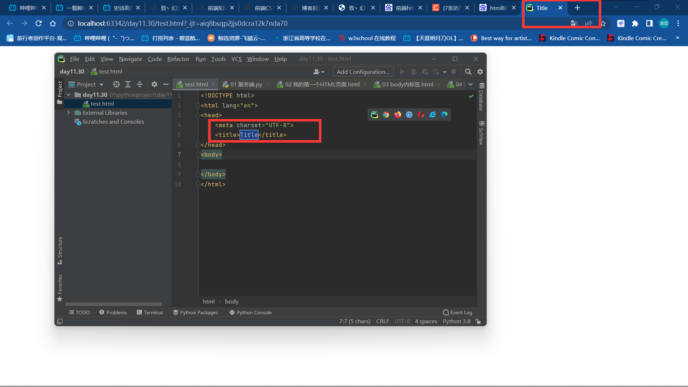The width and height of the screenshot is (688, 387).
Task: Open the Terminal tool window
Action: [x=150, y=312]
